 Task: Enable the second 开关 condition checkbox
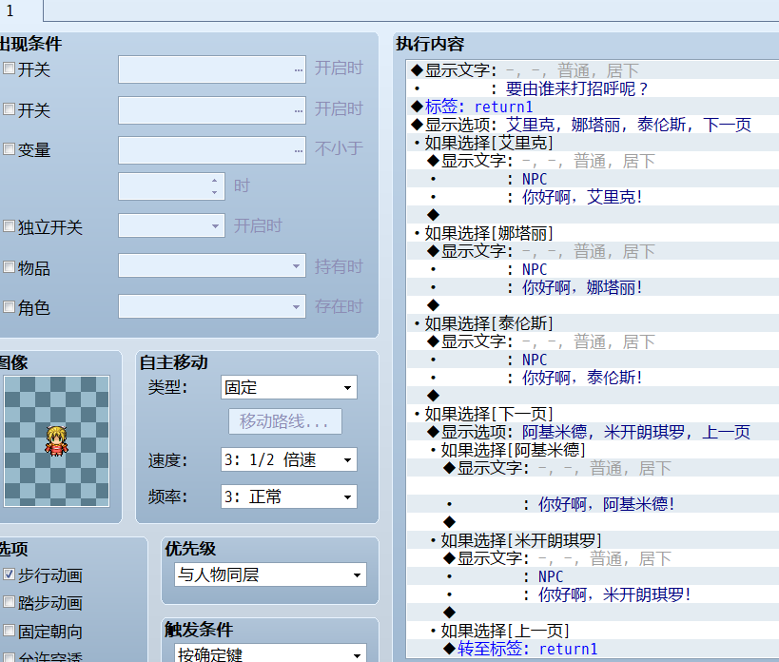pos(9,109)
